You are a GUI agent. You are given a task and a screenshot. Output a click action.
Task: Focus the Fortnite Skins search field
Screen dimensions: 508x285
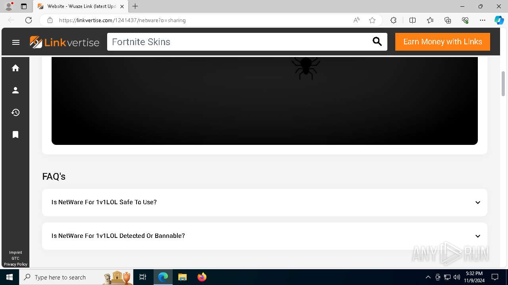(x=239, y=42)
